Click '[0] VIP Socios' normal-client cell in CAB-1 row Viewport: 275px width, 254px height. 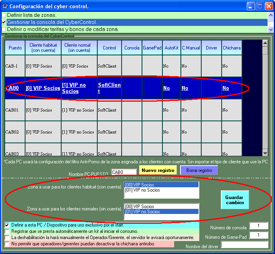[79, 66]
